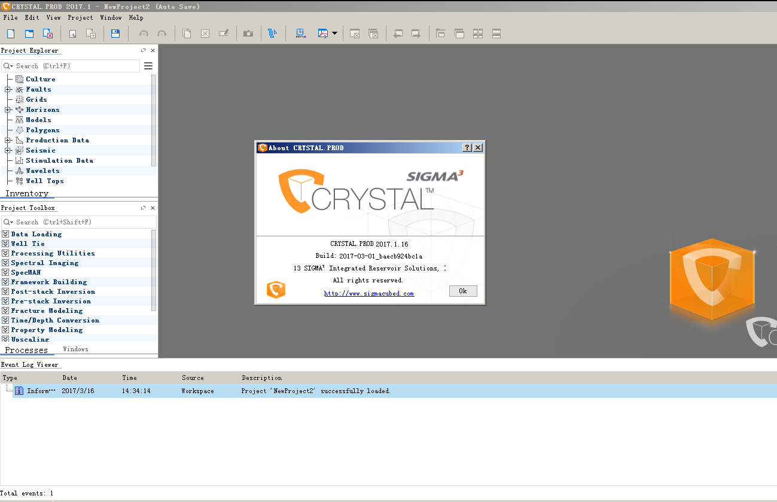Expand the Data Loading toolbox section
This screenshot has width=777, height=502.
5,234
